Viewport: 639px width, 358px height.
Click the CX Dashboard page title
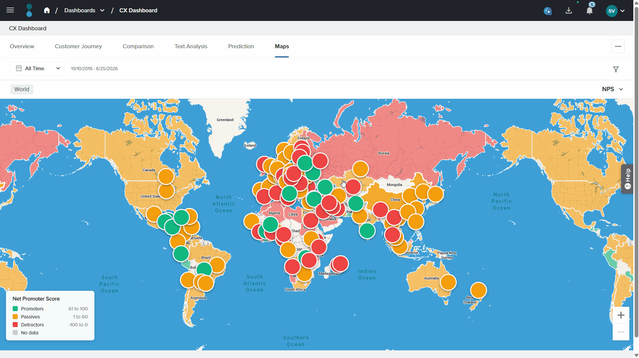(28, 28)
